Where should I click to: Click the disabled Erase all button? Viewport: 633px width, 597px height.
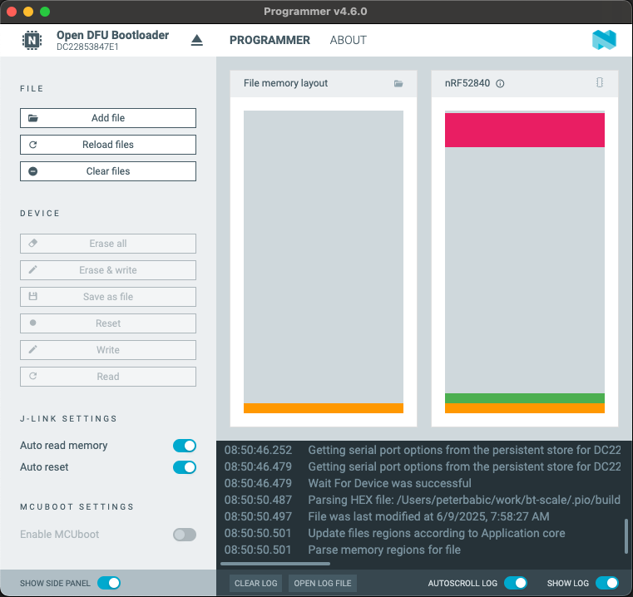click(108, 244)
